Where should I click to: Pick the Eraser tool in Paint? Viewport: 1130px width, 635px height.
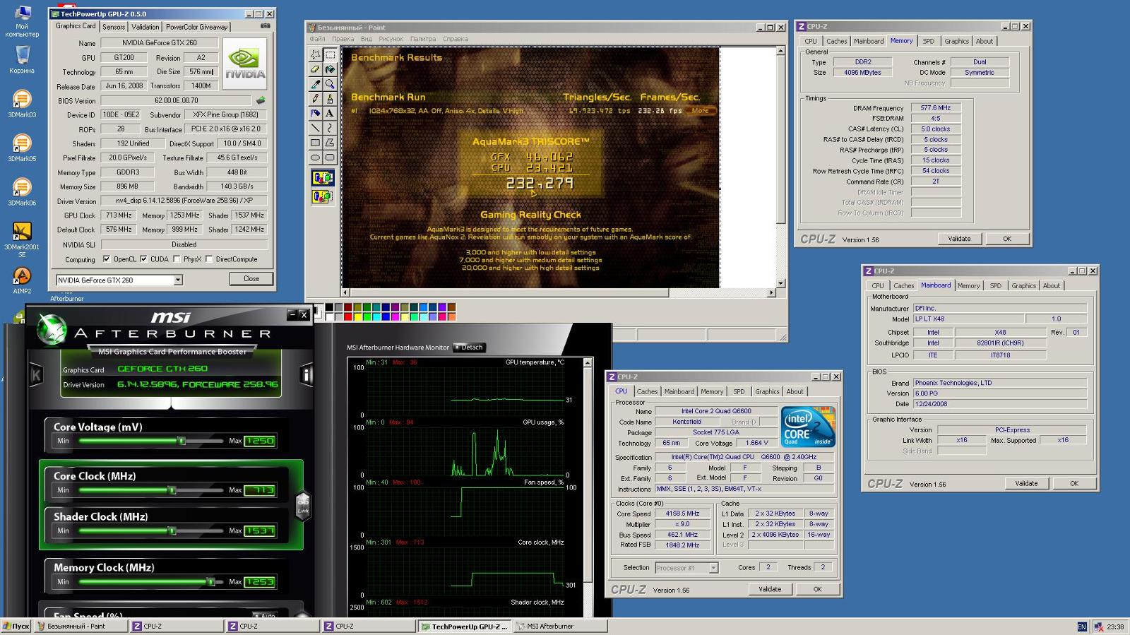click(315, 69)
